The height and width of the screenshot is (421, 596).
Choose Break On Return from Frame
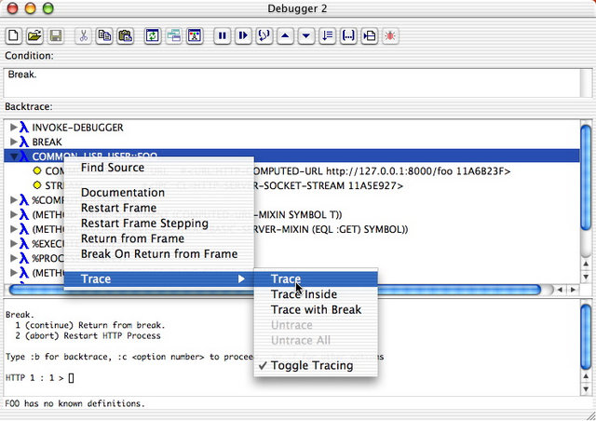(x=159, y=253)
